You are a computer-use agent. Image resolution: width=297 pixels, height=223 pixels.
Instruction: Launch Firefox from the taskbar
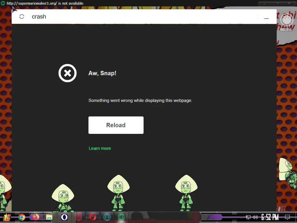click(x=36, y=217)
